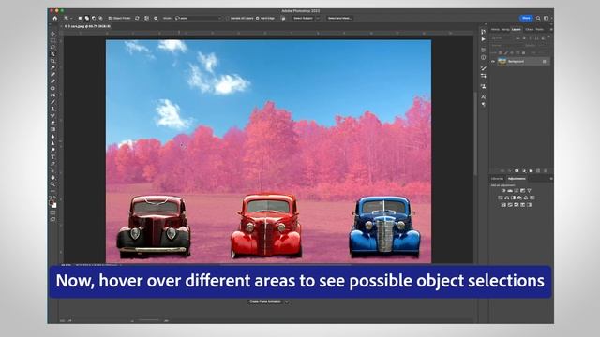Select the open document tab
Screen dimensions: 600x337
87,26
